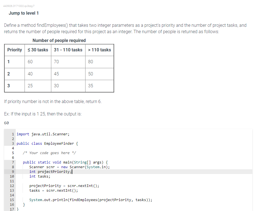
Task: Click the int projectPriority declaration line
Action: (50, 172)
